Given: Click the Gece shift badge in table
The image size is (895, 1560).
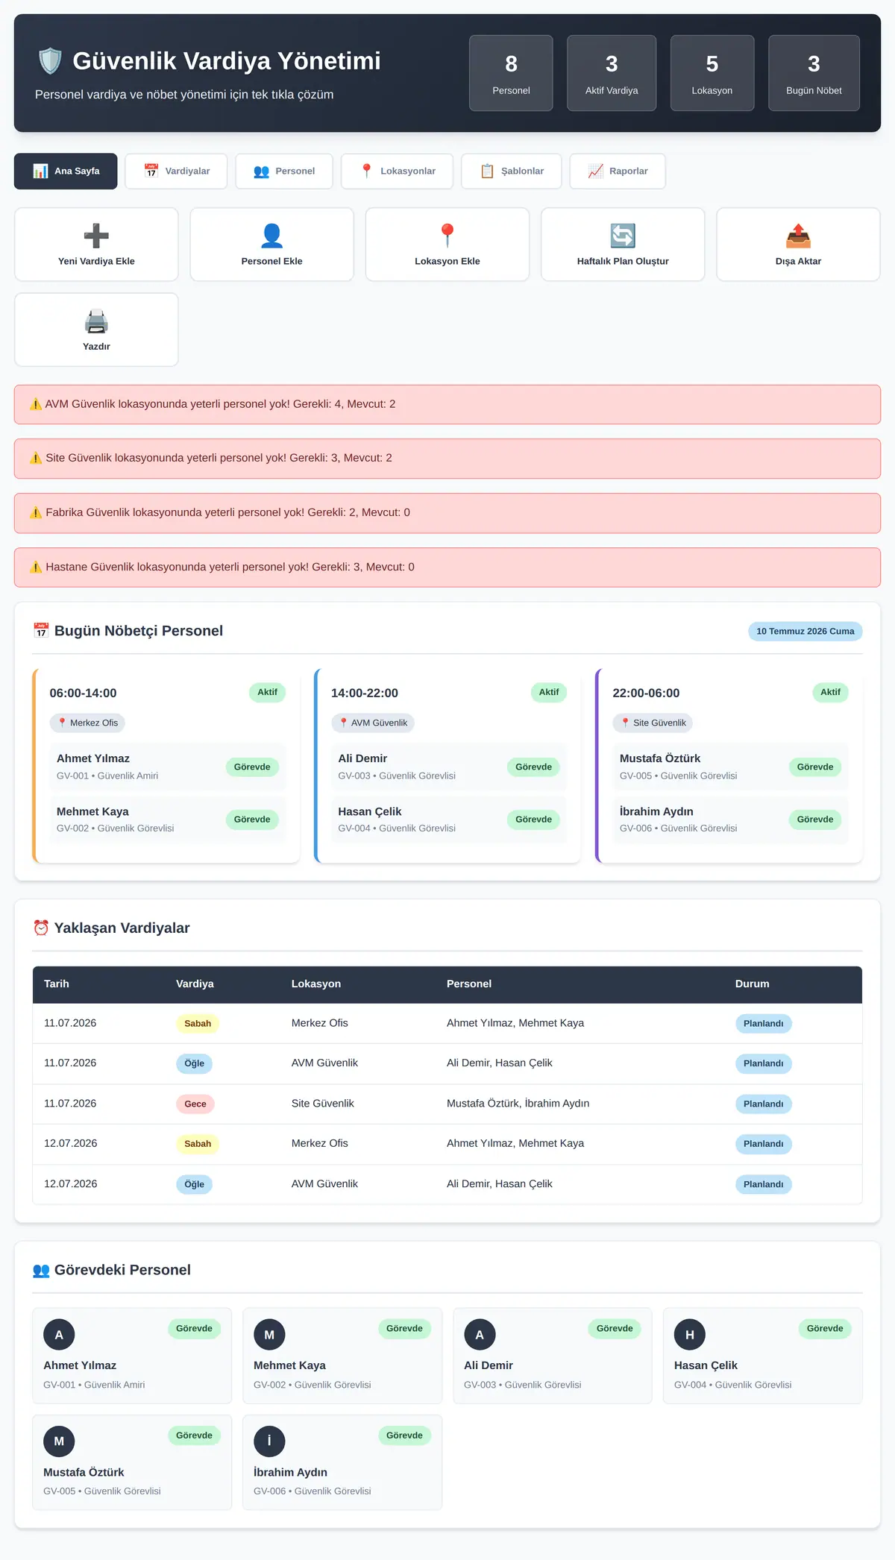Looking at the screenshot, I should (x=195, y=1104).
